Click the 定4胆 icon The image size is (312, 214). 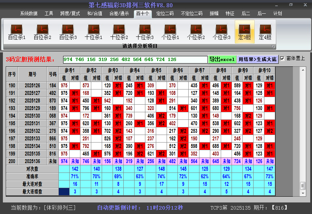tap(265, 32)
